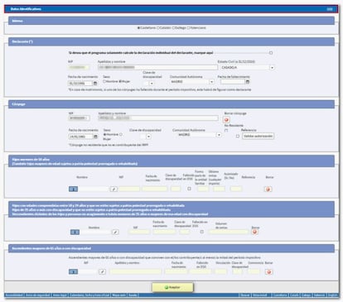Click the green Aceptar button
The height and width of the screenshot is (302, 343).
[172, 287]
